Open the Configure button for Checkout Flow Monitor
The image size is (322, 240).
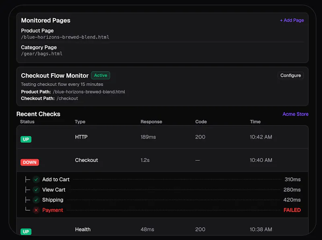tap(291, 76)
